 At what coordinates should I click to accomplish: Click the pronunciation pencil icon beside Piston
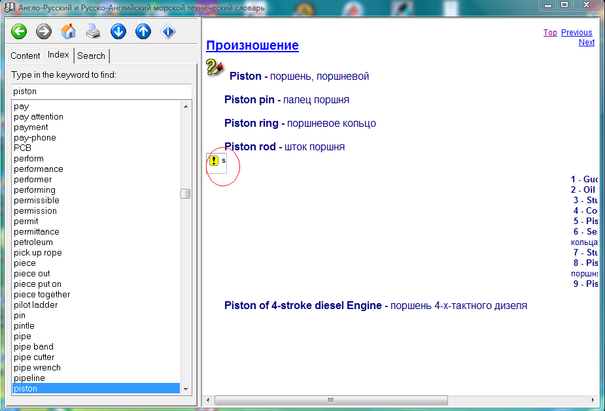tap(215, 67)
